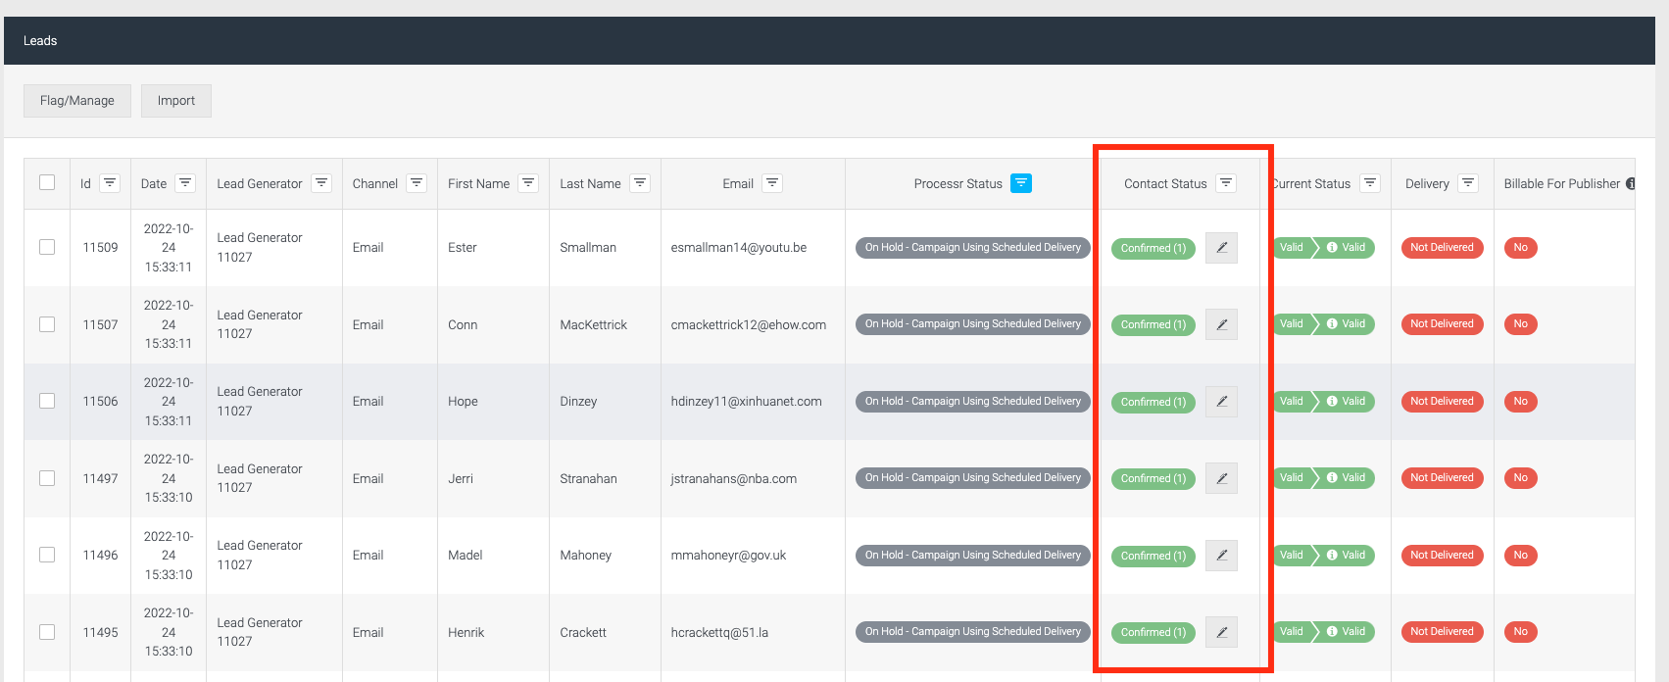Image resolution: width=1669 pixels, height=682 pixels.
Task: Click the Date column filter icon
Action: (185, 183)
